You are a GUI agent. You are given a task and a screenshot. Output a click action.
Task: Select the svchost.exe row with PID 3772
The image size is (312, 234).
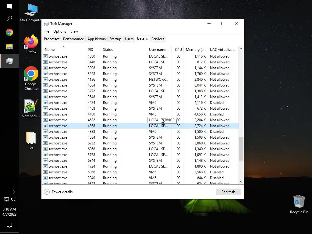pyautogui.click(x=140, y=91)
